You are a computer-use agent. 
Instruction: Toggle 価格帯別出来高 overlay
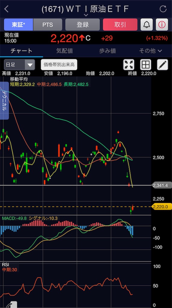pyautogui.click(x=59, y=65)
